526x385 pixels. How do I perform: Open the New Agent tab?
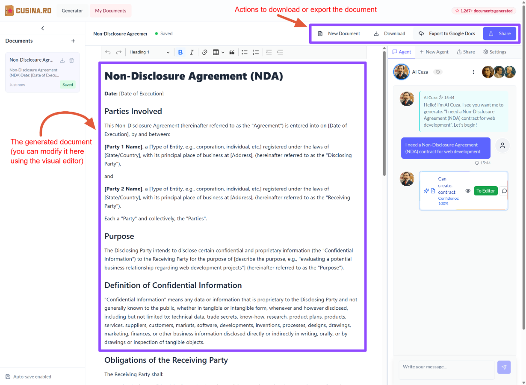pos(434,52)
